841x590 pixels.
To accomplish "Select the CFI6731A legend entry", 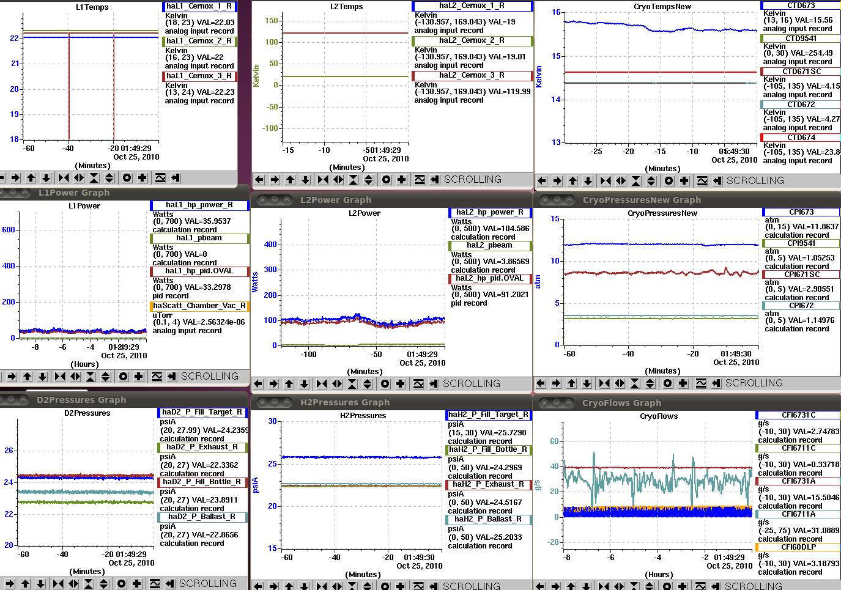I will pos(798,481).
